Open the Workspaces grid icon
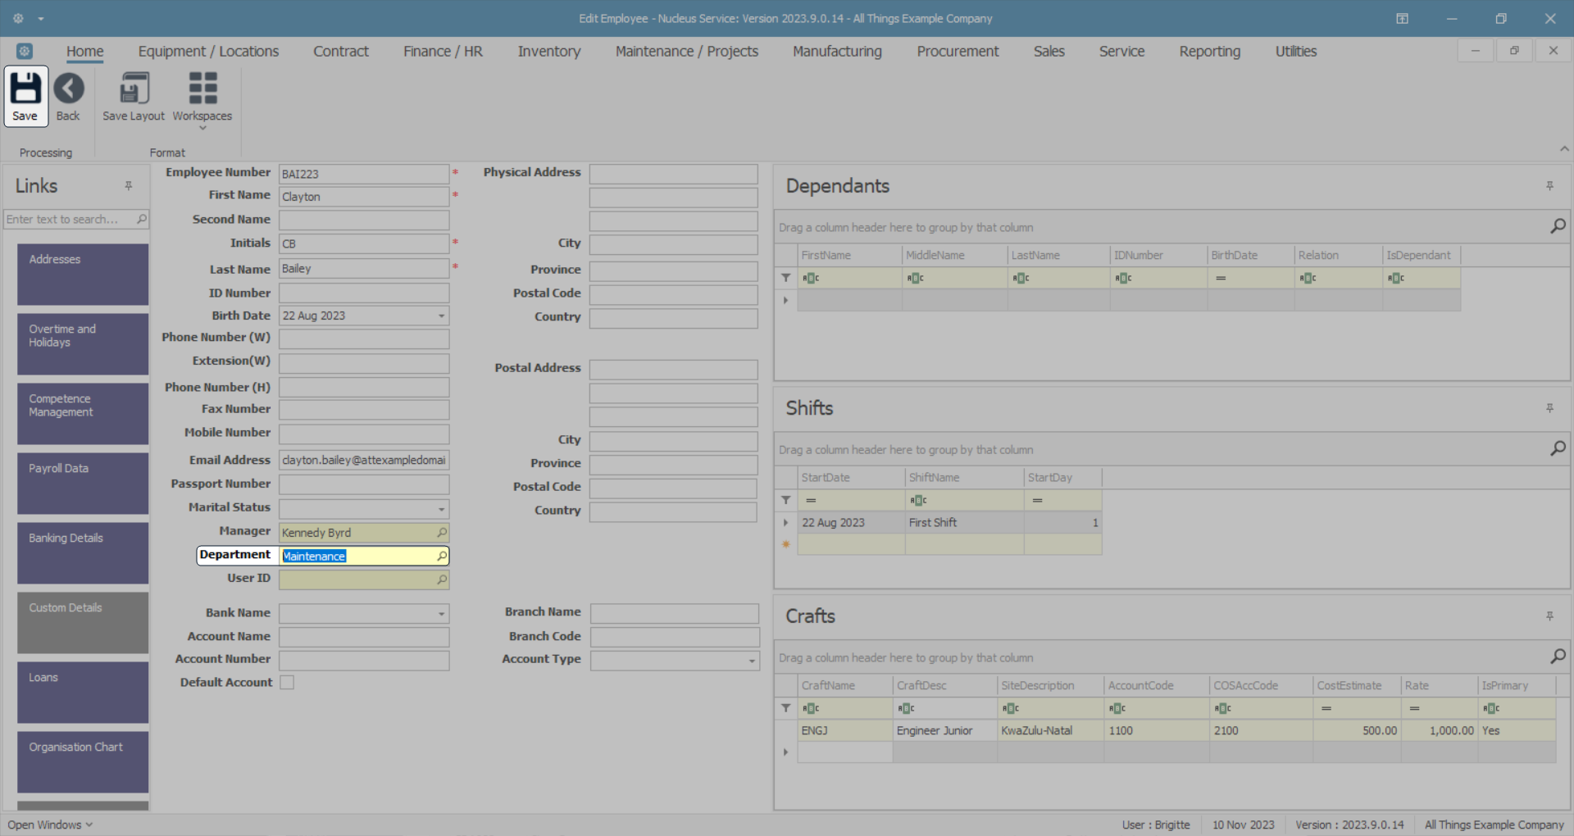Image resolution: width=1574 pixels, height=836 pixels. tap(202, 89)
